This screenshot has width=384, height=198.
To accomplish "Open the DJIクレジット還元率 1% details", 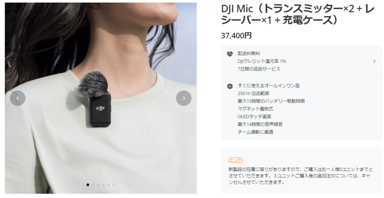I will [262, 61].
